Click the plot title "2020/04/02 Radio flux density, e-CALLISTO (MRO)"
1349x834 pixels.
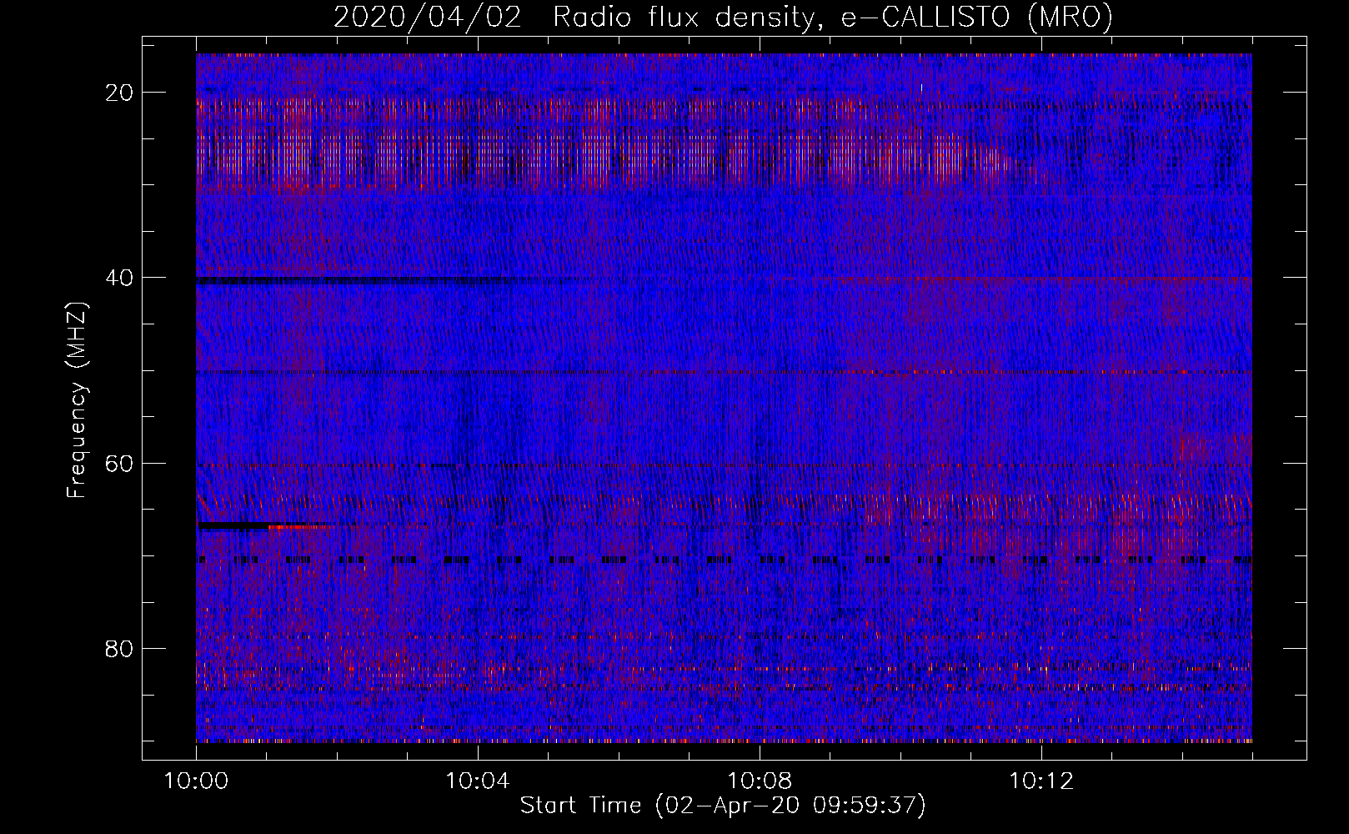(x=723, y=17)
